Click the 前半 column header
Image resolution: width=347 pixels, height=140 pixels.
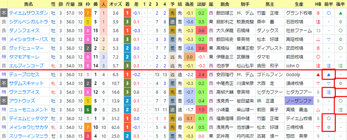click(328, 4)
